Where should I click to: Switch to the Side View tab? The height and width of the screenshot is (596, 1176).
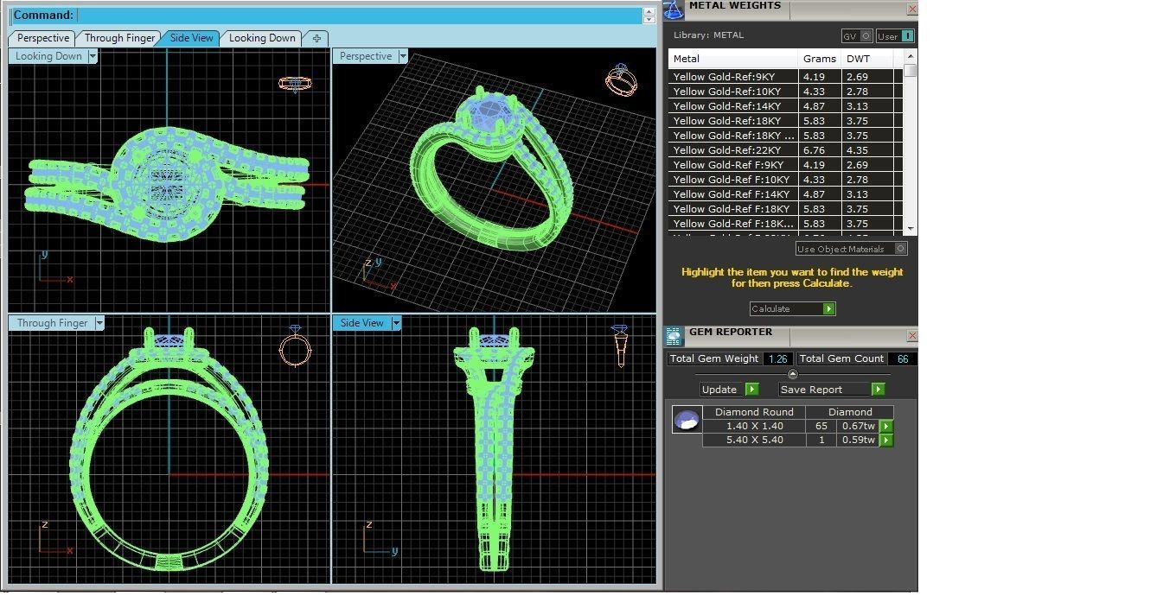(191, 38)
